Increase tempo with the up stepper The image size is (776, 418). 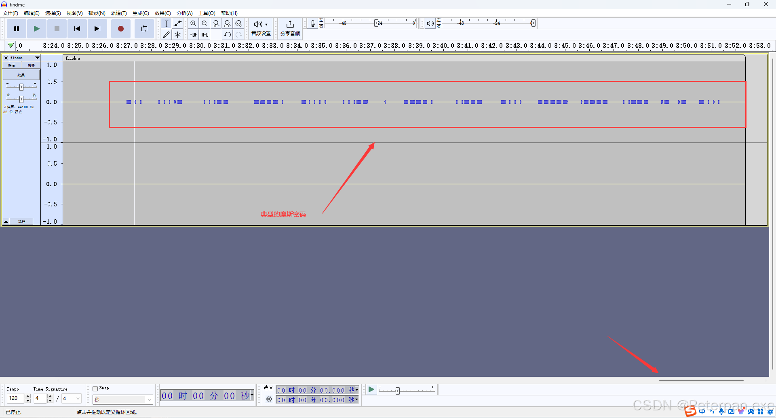[x=27, y=396]
